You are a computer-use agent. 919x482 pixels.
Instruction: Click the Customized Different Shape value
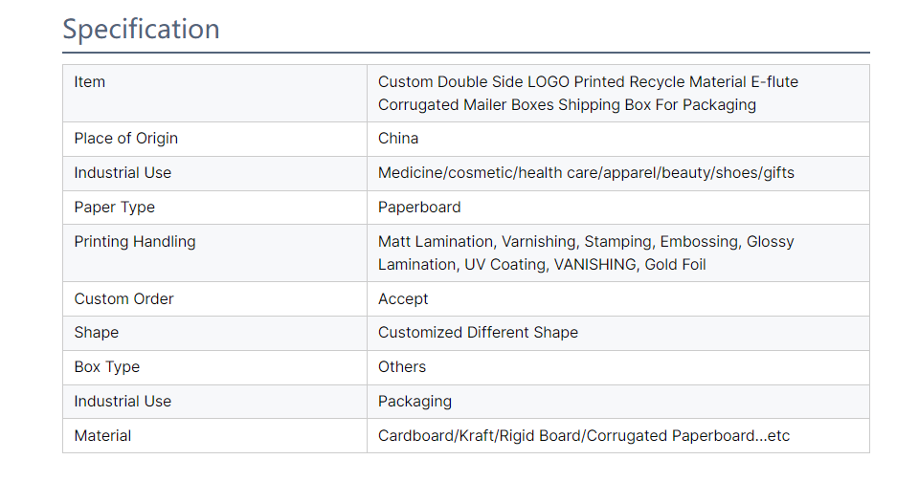[x=478, y=333]
